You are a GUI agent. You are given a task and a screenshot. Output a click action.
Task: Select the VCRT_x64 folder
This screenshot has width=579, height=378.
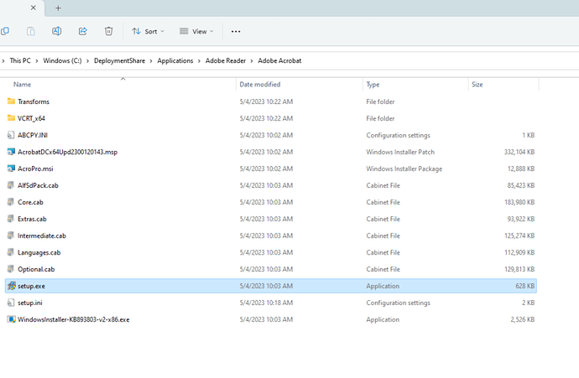pos(31,118)
